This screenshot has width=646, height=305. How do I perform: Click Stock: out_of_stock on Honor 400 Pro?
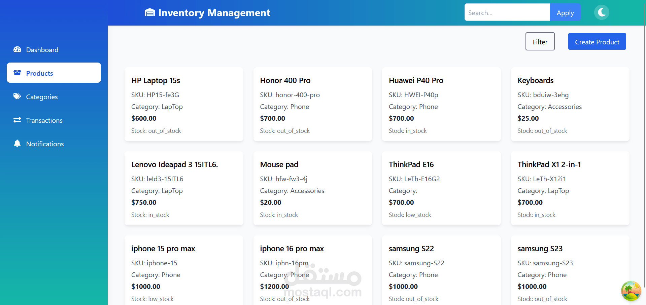click(285, 131)
